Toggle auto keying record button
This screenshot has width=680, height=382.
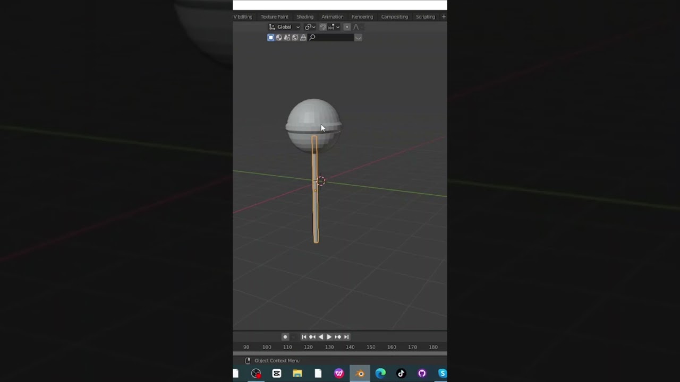coord(285,337)
